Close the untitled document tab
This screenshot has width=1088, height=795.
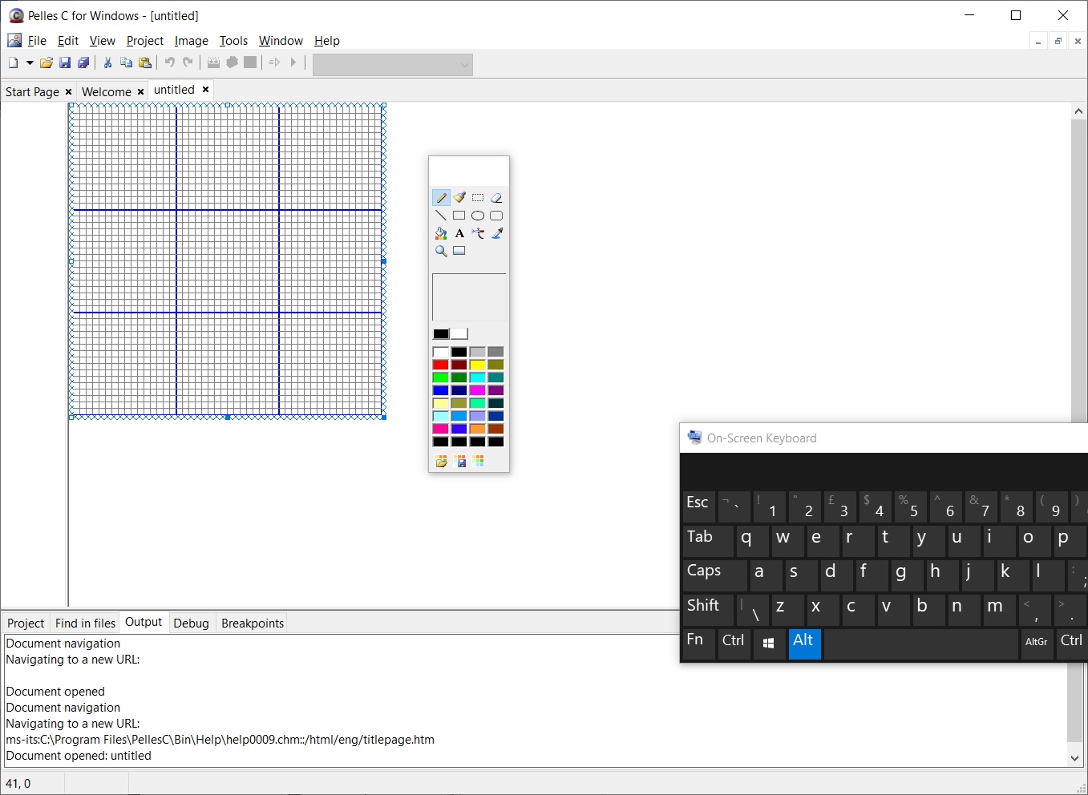206,90
